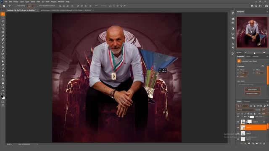269x151 pixels.
Task: Select the Brush tool
Action: pos(3,43)
